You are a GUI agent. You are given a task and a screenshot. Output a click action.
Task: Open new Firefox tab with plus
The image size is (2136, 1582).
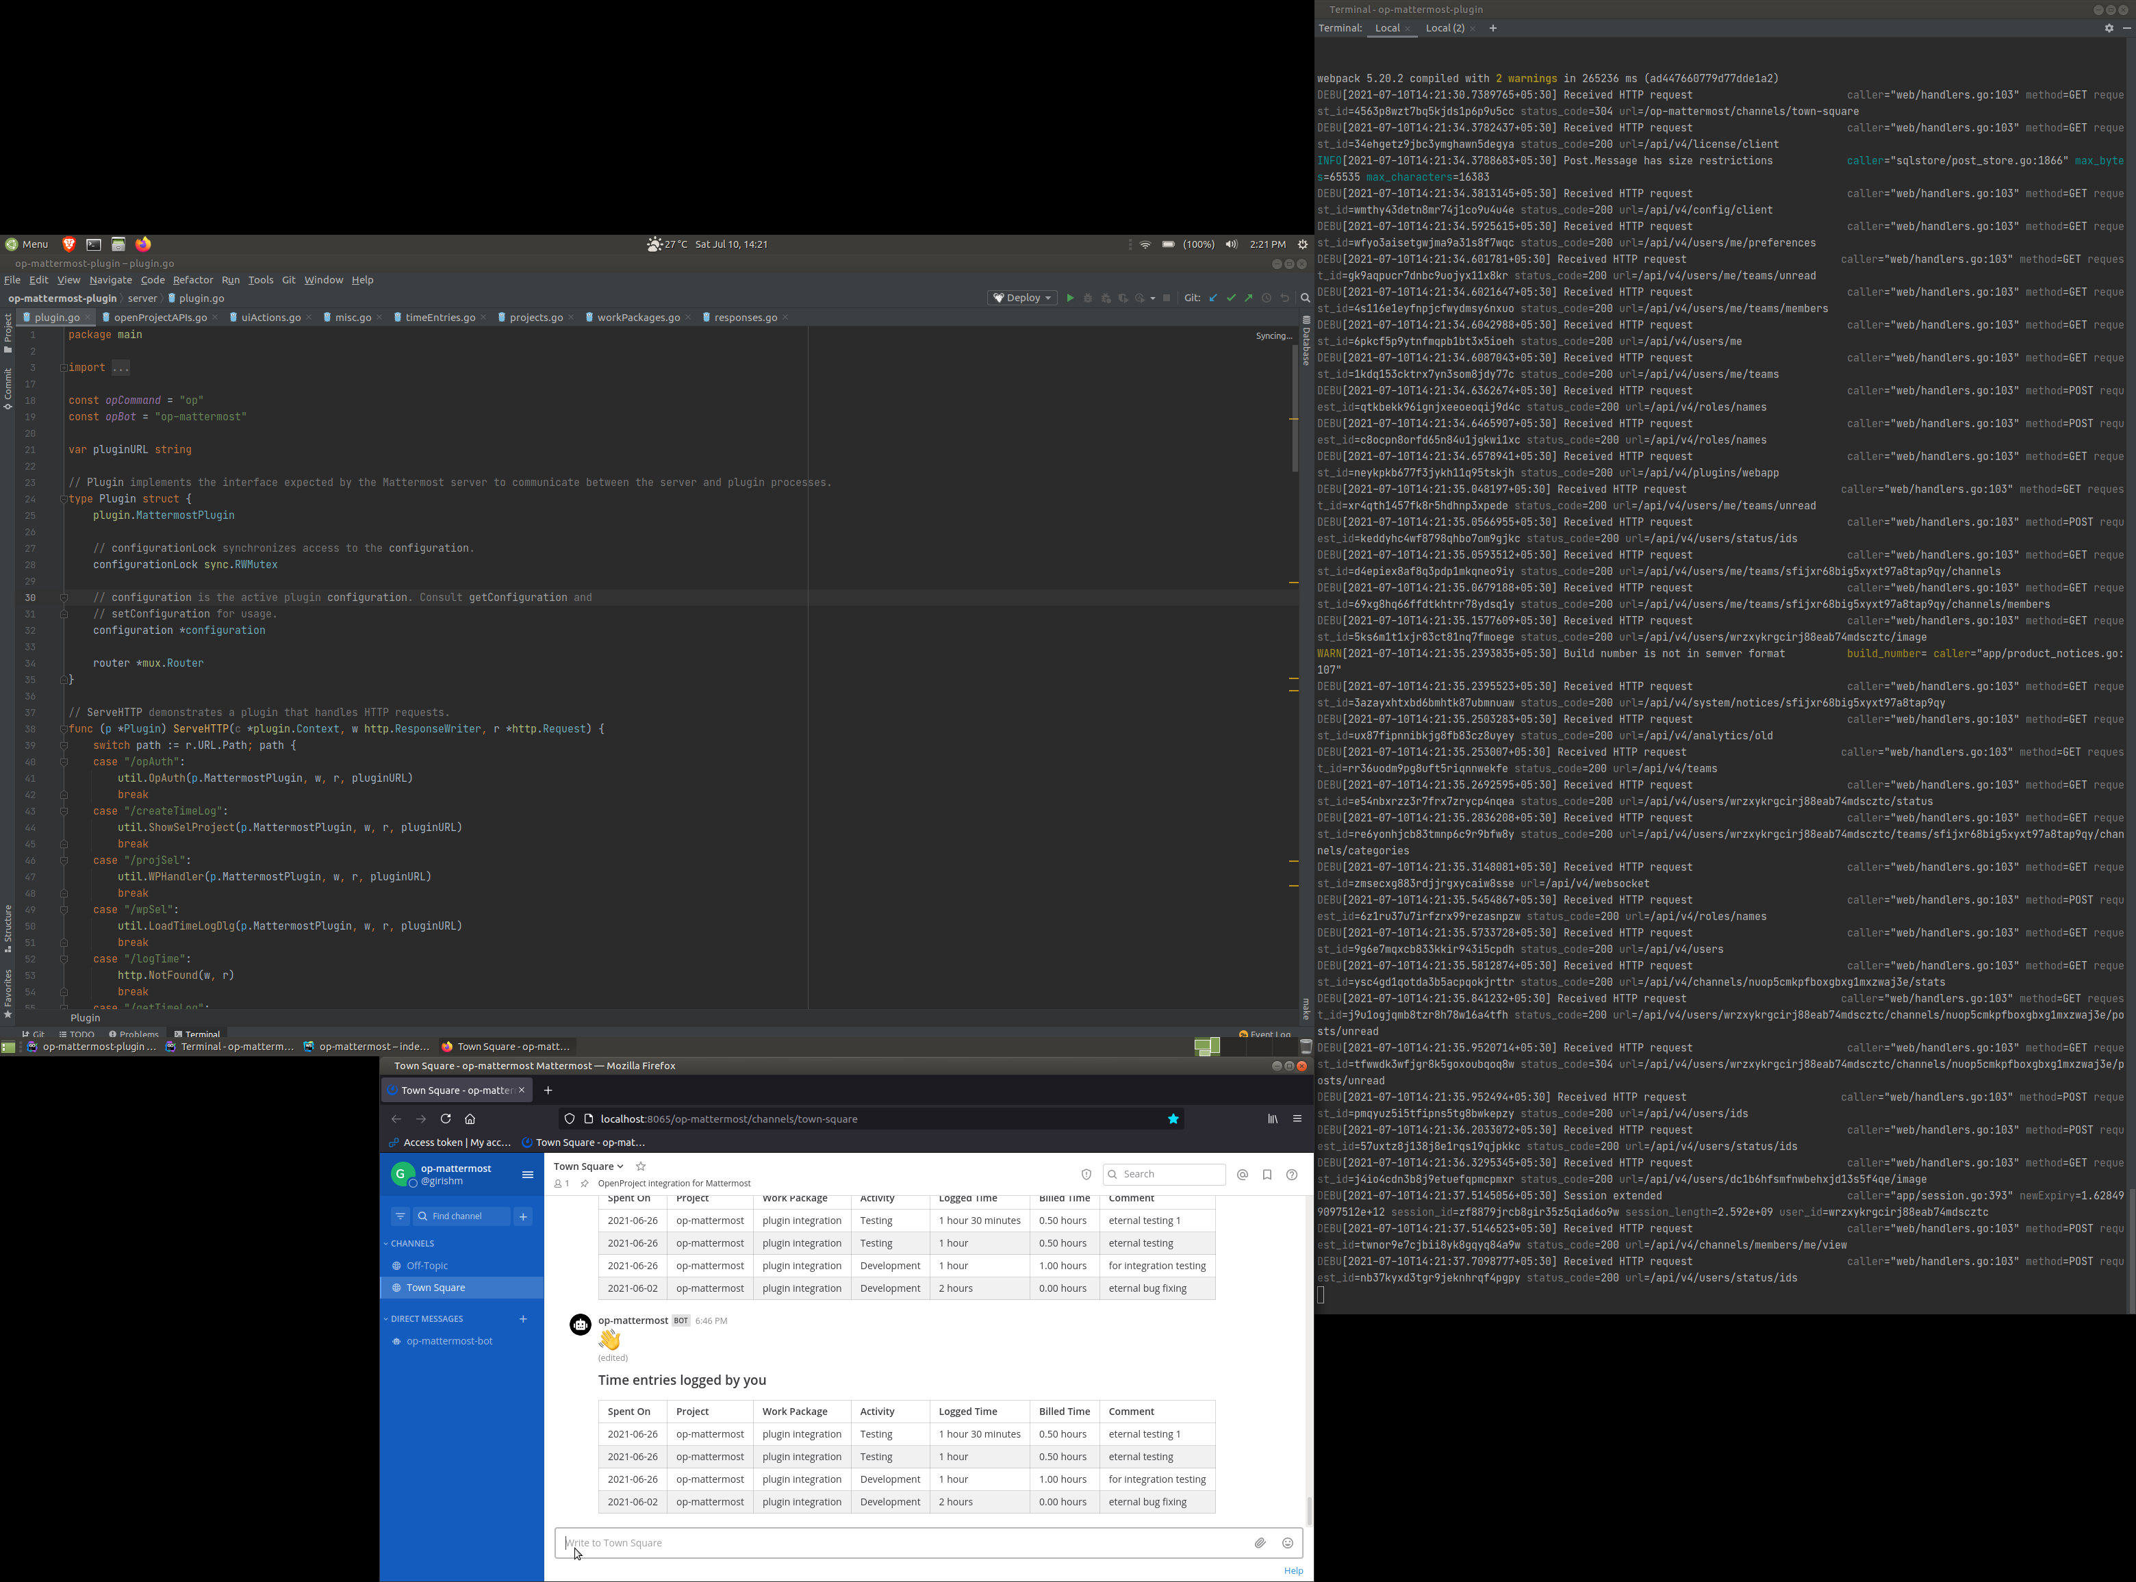(x=548, y=1090)
